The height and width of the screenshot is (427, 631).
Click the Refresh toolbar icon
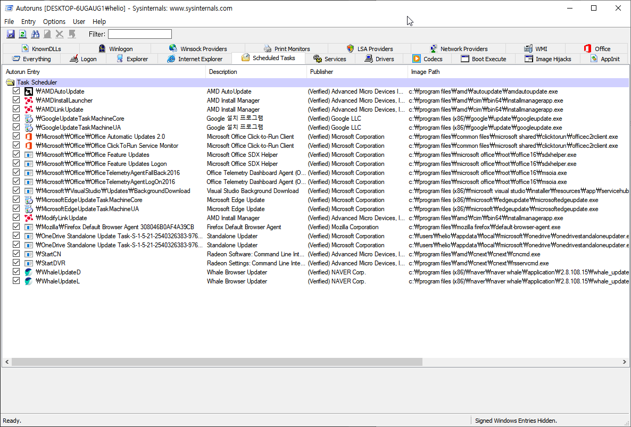pos(23,34)
